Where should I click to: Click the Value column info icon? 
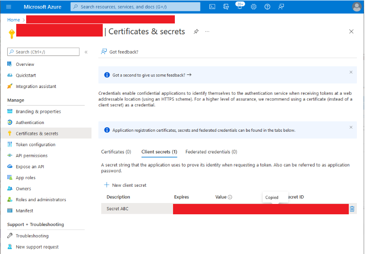coord(230,197)
